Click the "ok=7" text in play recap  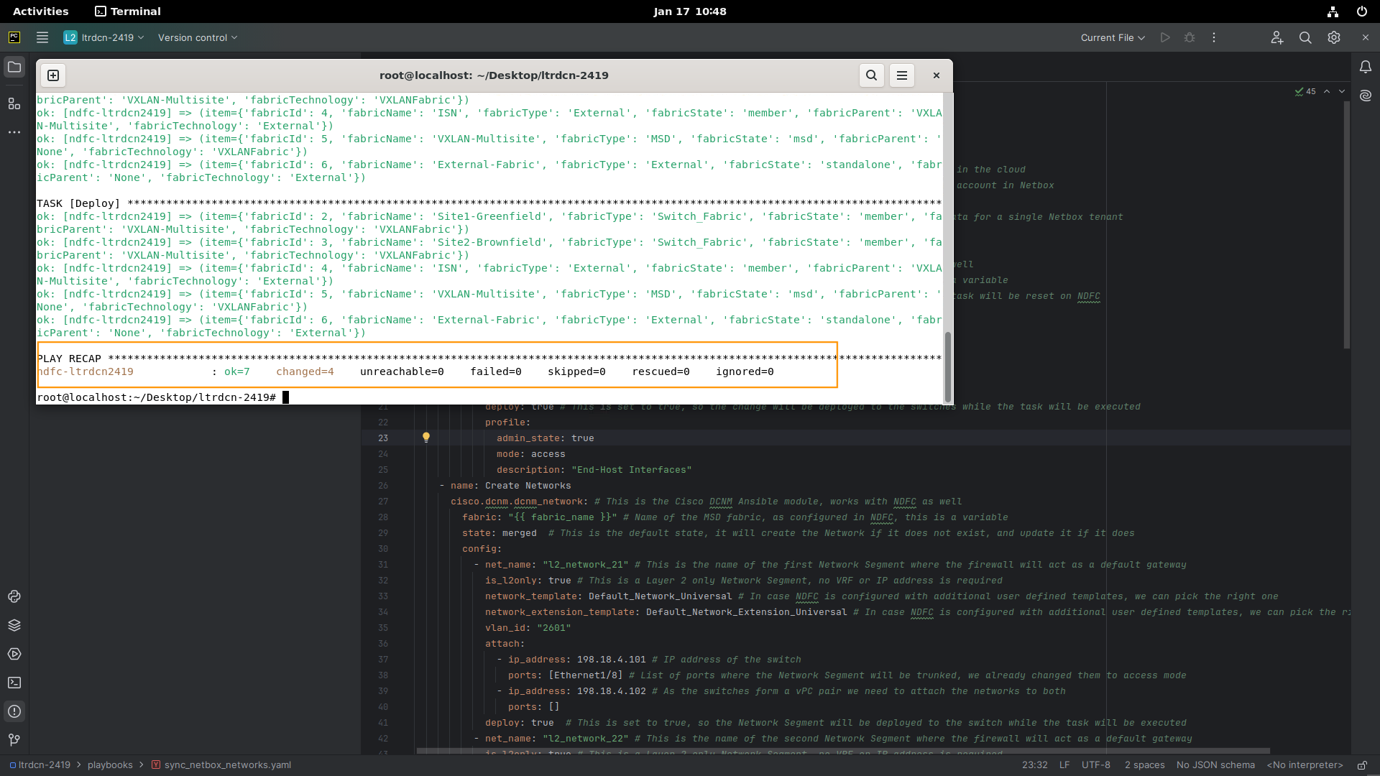point(237,371)
